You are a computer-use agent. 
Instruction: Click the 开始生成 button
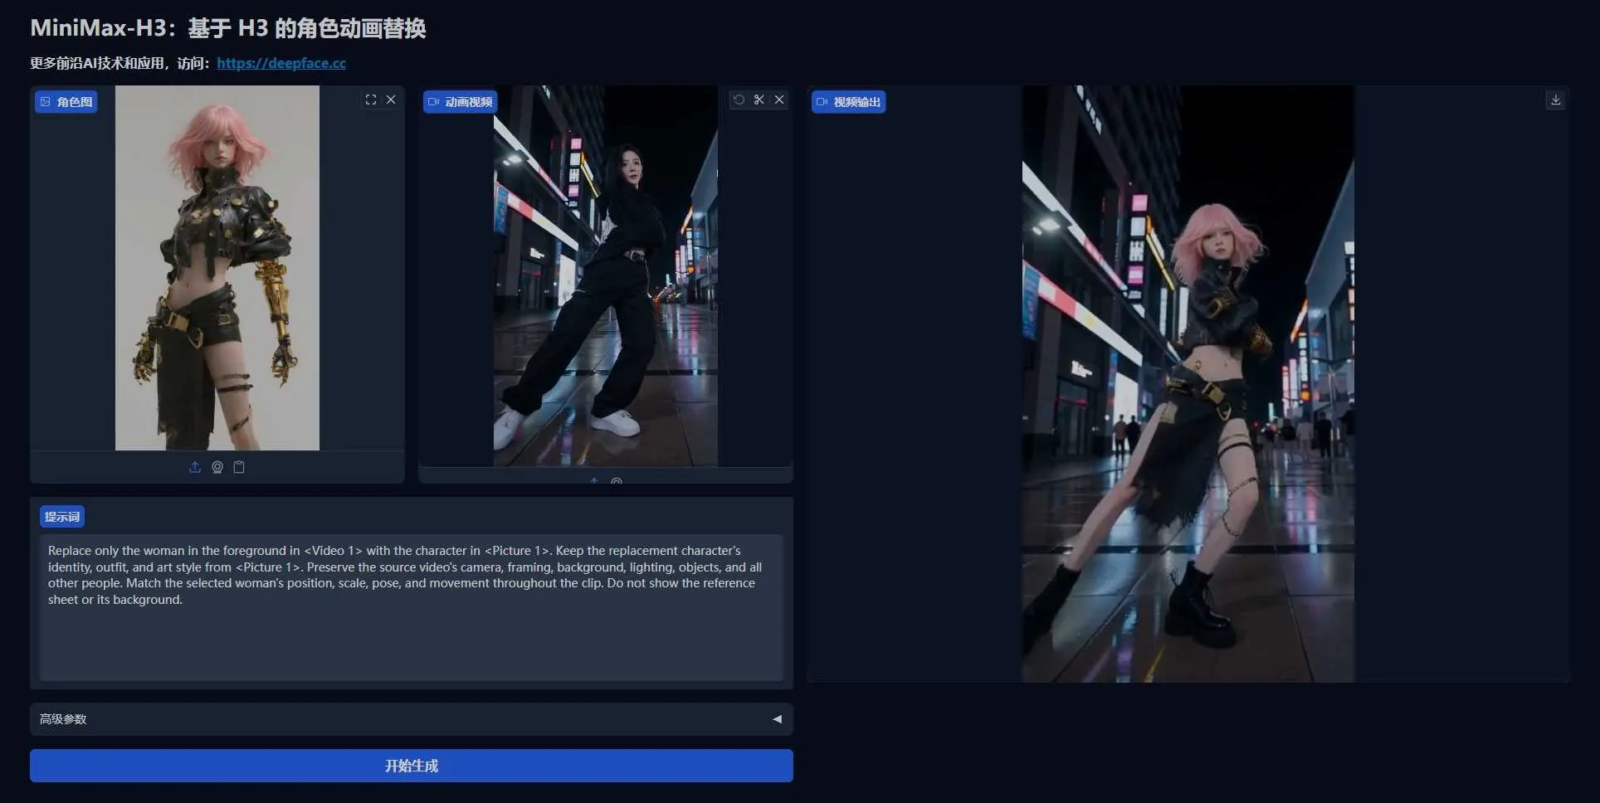coord(412,766)
